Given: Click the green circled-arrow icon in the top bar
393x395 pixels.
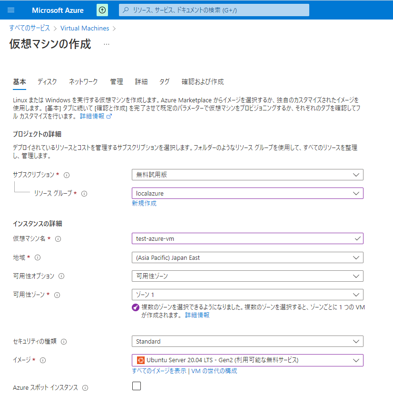Looking at the screenshot, I should (x=102, y=10).
